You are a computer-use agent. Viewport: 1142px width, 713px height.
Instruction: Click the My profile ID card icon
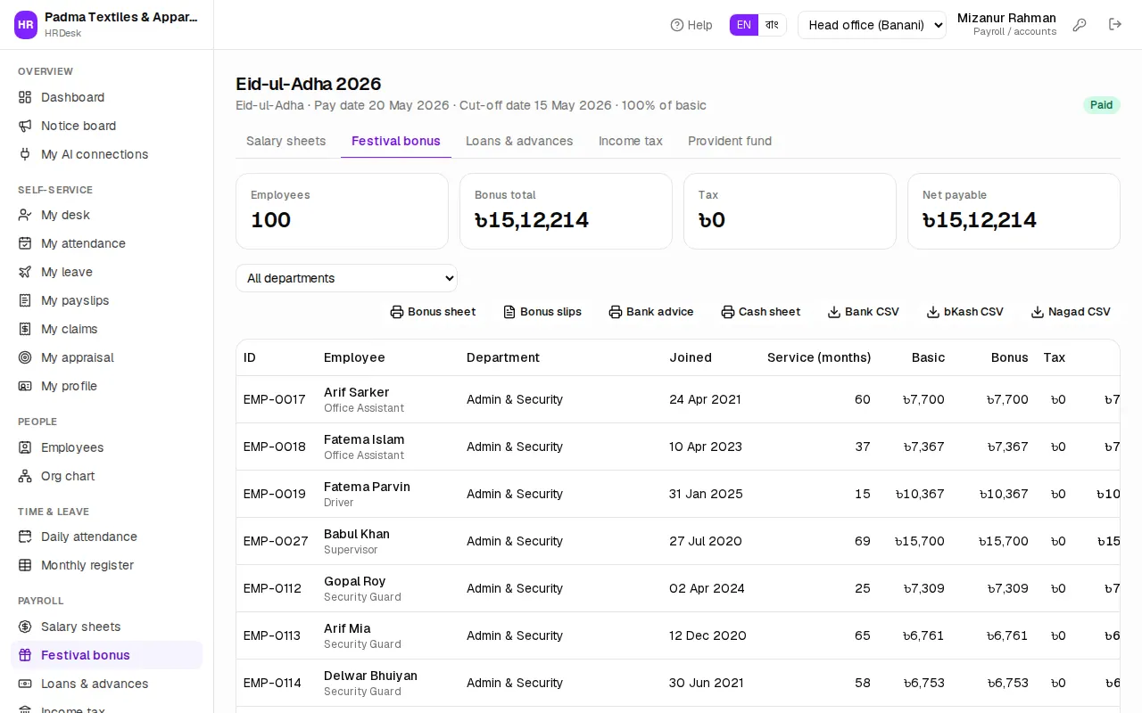click(25, 386)
